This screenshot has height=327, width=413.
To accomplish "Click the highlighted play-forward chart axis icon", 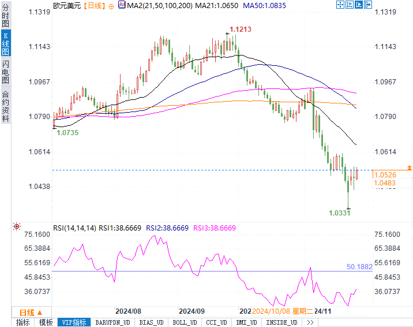I will [358, 5].
